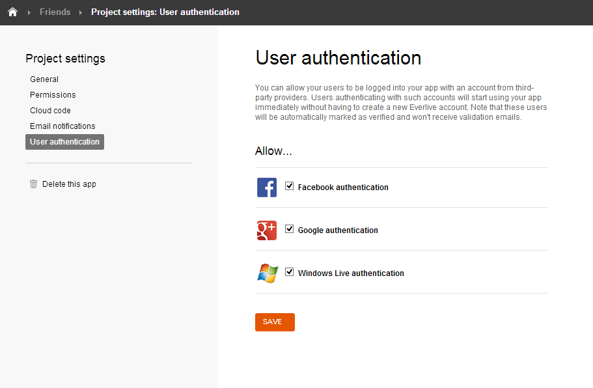Toggle Windows Live authentication checkbox
This screenshot has width=593, height=388.
(290, 272)
